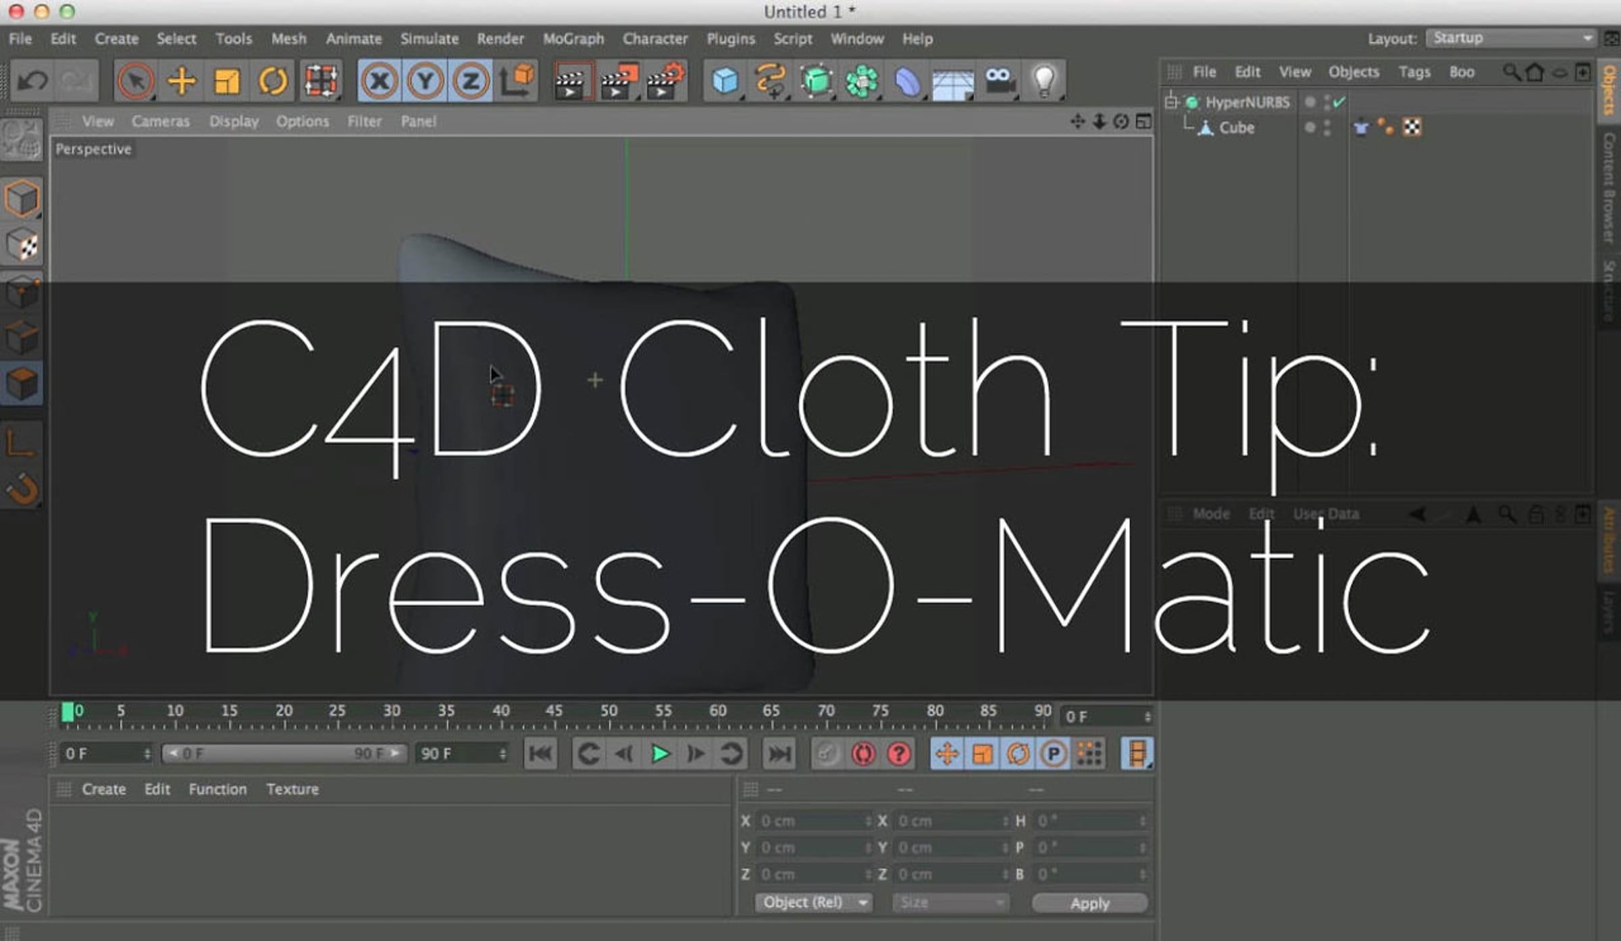Click the green Array modeling icon
This screenshot has width=1621, height=941.
tap(863, 81)
